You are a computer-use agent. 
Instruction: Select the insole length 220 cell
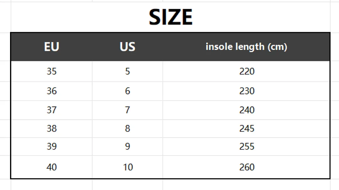246,71
